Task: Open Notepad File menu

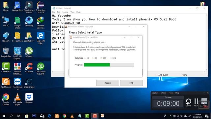Action: [54, 12]
